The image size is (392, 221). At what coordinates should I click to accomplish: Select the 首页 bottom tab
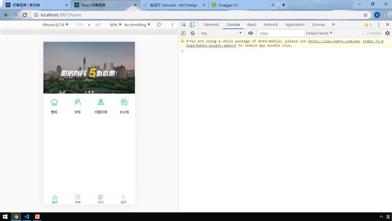point(55,199)
